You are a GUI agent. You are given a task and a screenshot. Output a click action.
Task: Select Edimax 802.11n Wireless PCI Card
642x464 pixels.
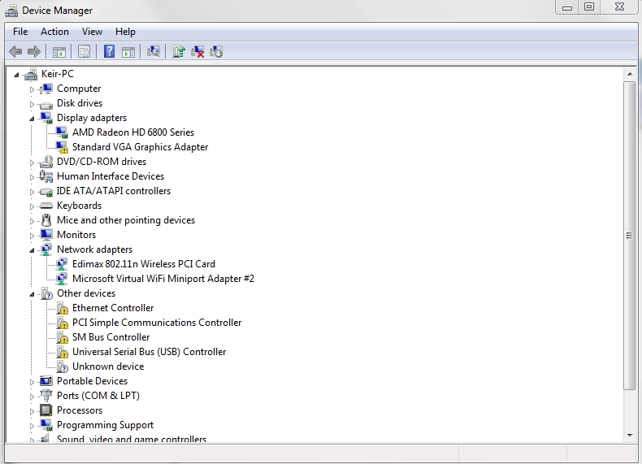pyautogui.click(x=143, y=264)
